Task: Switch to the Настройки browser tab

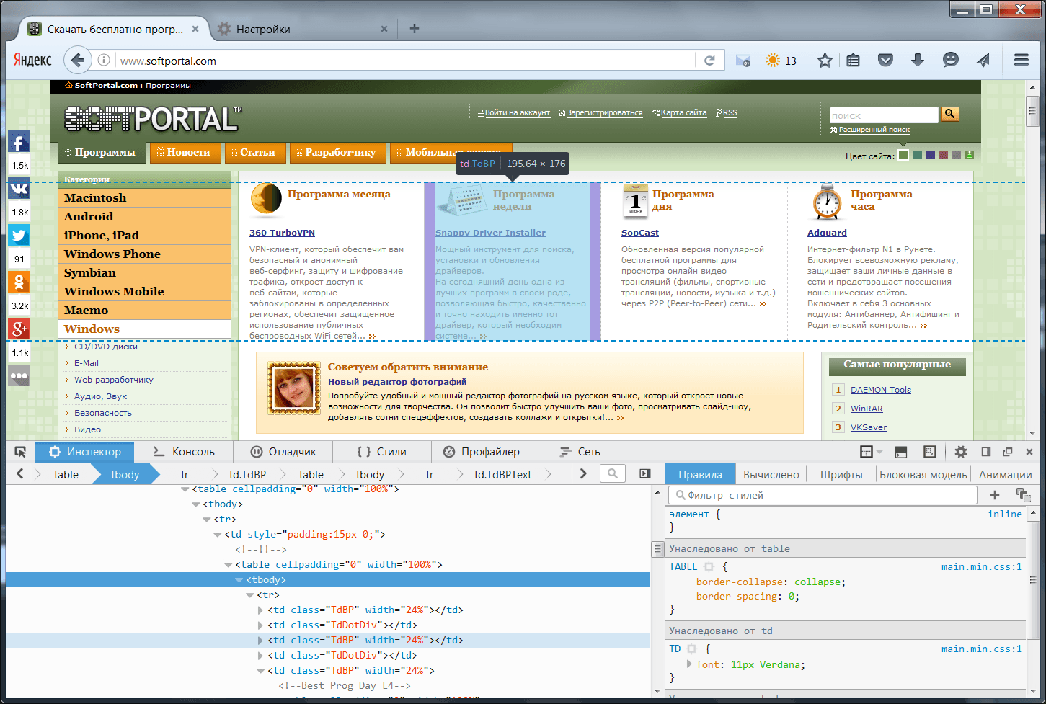Action: 303,29
